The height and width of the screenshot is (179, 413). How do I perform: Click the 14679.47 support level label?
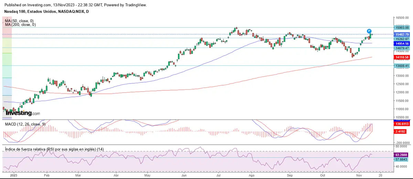tap(402, 48)
